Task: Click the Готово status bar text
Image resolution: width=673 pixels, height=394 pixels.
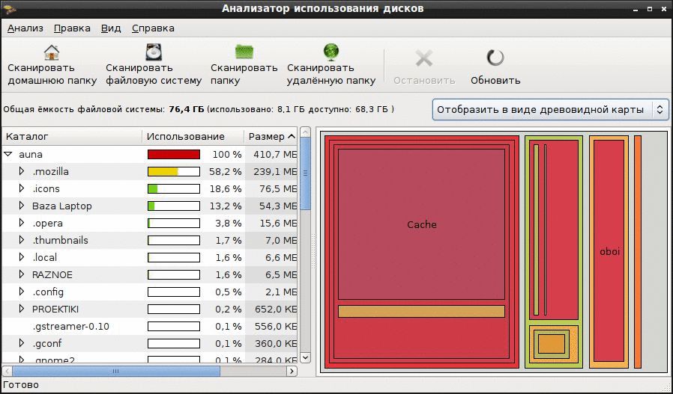Action: [x=21, y=385]
